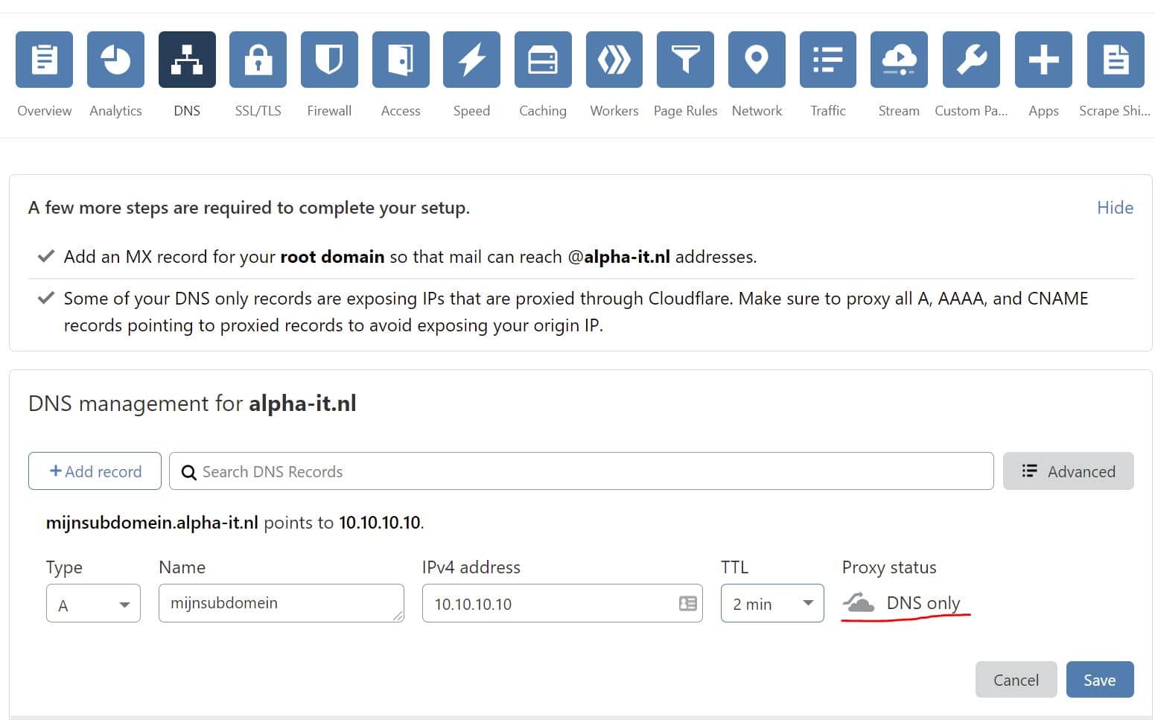Image resolution: width=1155 pixels, height=720 pixels.
Task: Expand the record Type dropdown
Action: 93,604
